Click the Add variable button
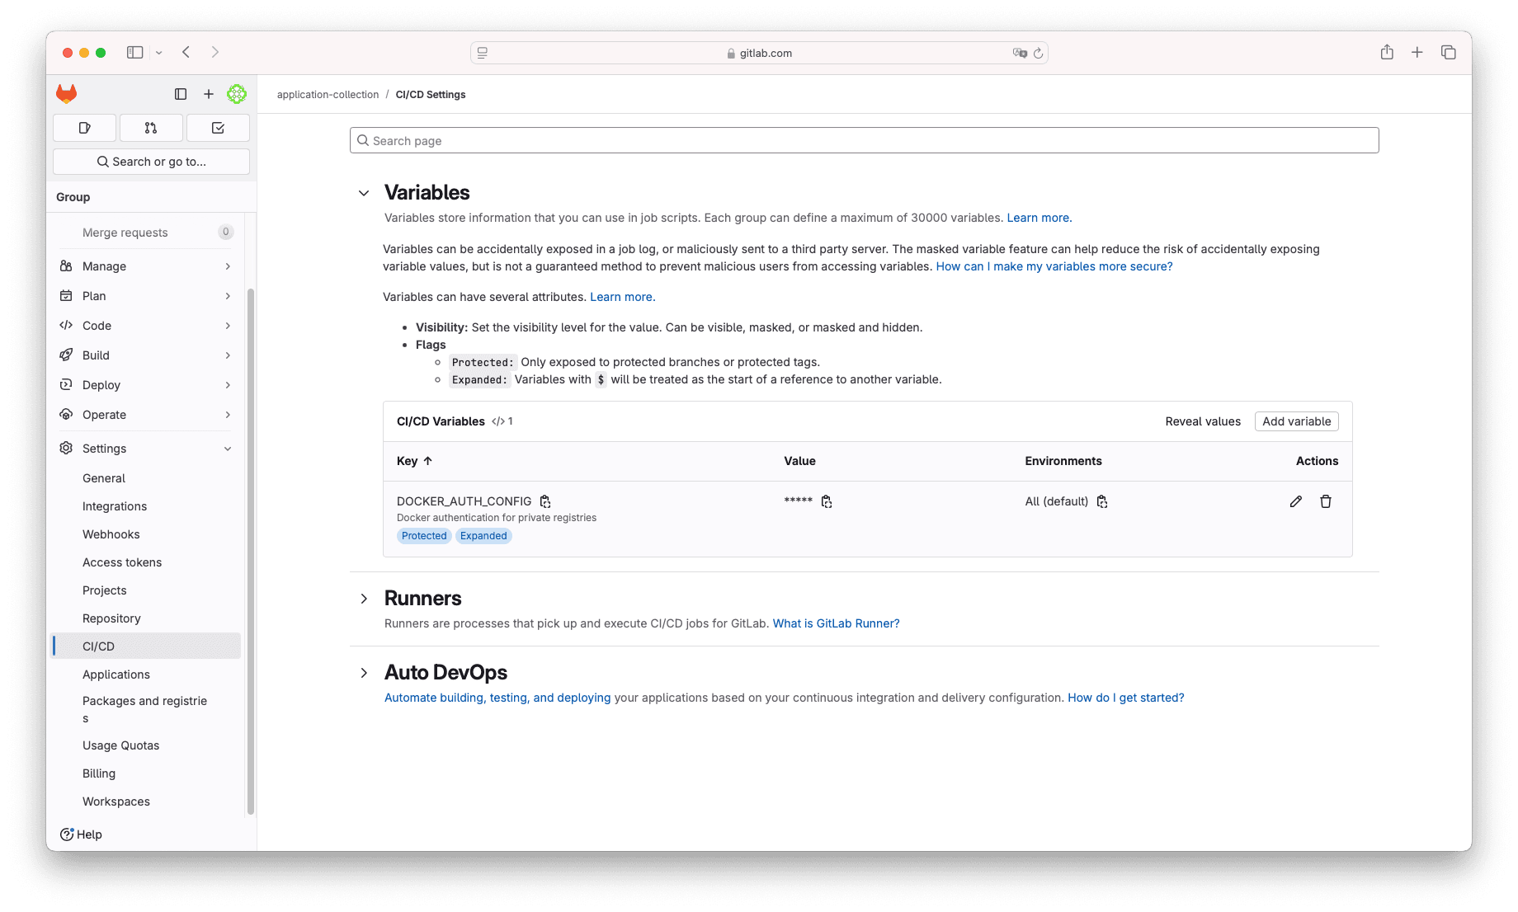The image size is (1518, 912). pos(1296,421)
